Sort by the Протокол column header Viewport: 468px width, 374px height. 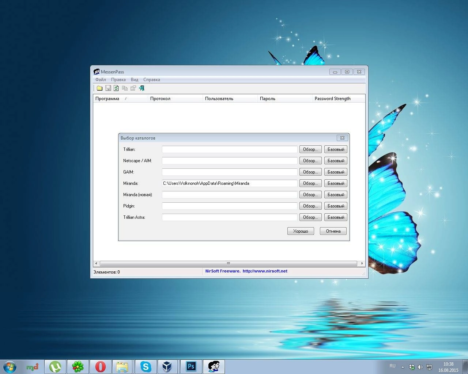175,99
